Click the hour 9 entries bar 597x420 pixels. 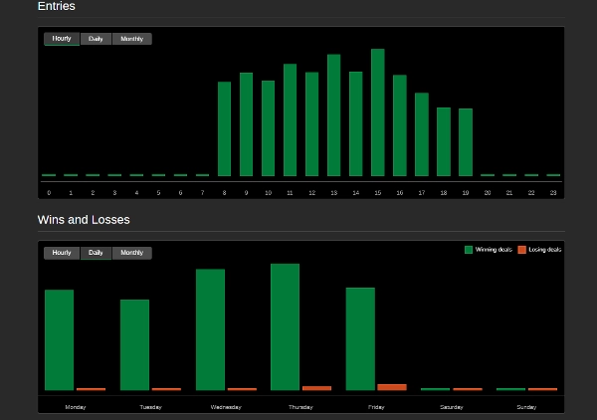[x=247, y=124]
